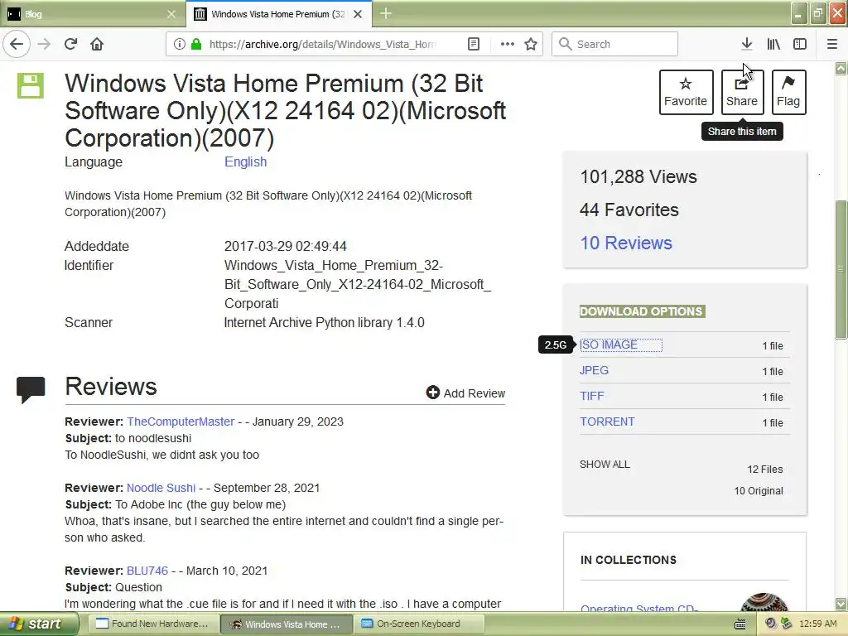Toggle reader view in address bar
The height and width of the screenshot is (636, 848).
[473, 44]
